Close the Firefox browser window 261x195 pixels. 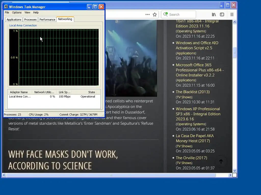[234, 5]
